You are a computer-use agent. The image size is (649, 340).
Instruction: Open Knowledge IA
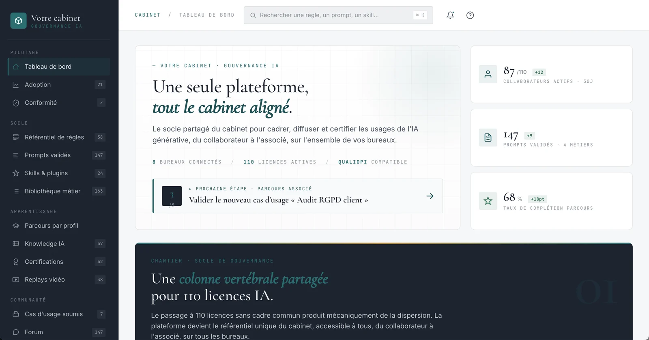point(59,243)
